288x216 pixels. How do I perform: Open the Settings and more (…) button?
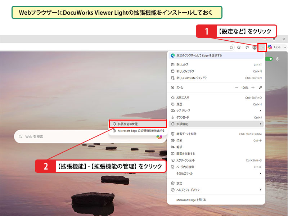[262, 48]
